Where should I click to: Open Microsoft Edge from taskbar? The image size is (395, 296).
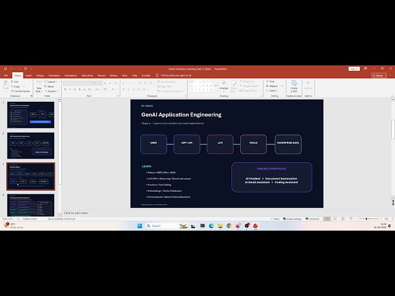point(211,226)
